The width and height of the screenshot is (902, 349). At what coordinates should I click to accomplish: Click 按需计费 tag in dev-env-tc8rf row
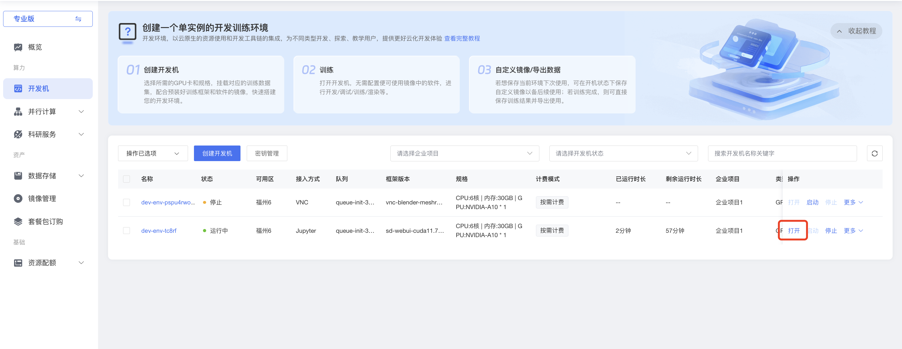(552, 231)
